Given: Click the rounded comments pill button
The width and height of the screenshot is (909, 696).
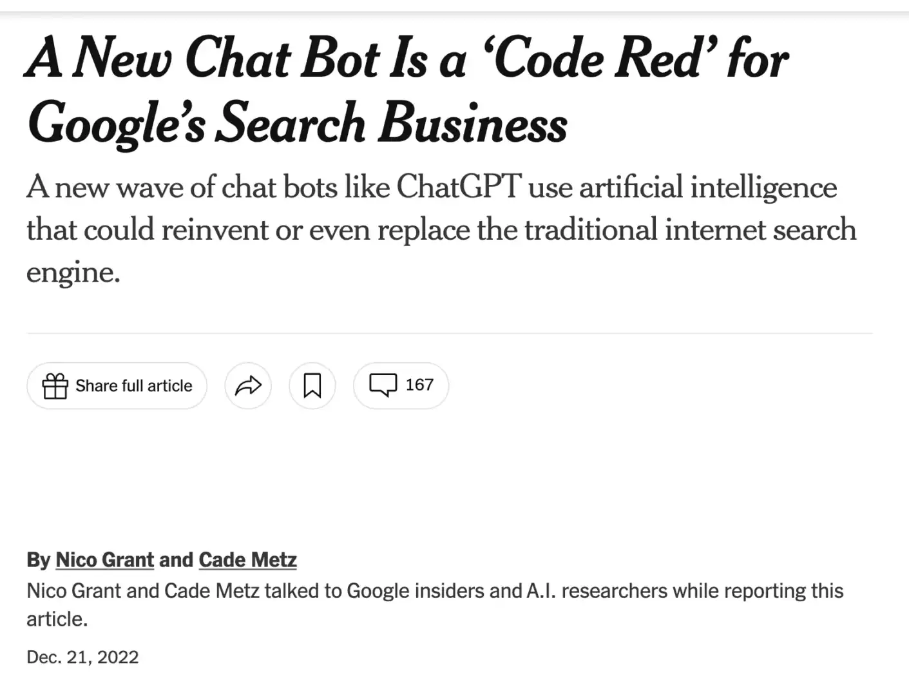Looking at the screenshot, I should click(x=400, y=385).
